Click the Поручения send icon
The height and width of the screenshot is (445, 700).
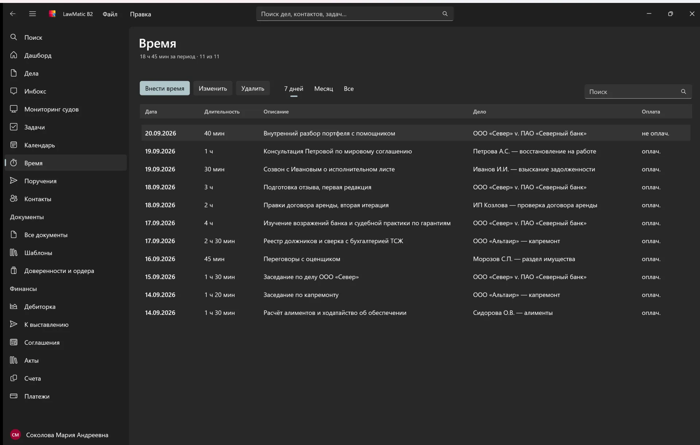13,181
